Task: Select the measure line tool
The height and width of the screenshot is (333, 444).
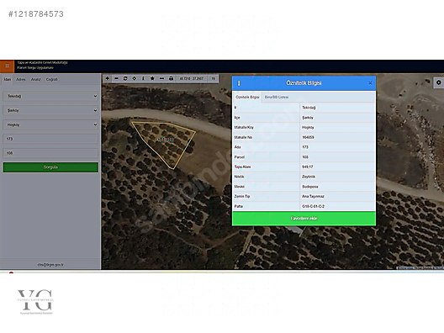Action: [x=161, y=78]
